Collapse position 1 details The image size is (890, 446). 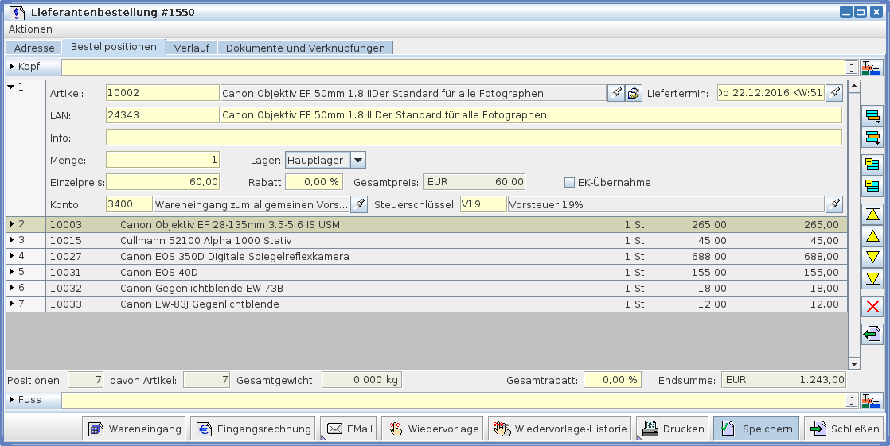11,87
